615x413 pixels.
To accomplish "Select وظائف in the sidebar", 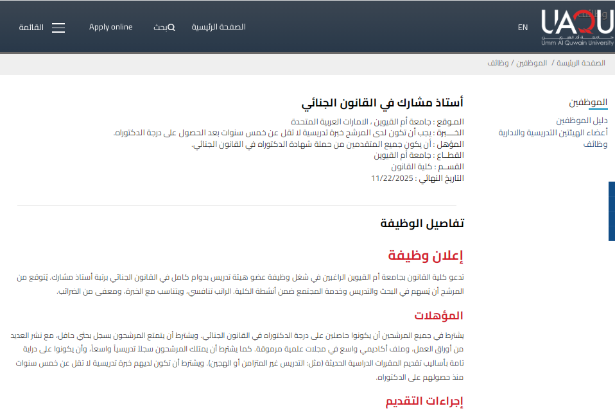I will pyautogui.click(x=595, y=144).
